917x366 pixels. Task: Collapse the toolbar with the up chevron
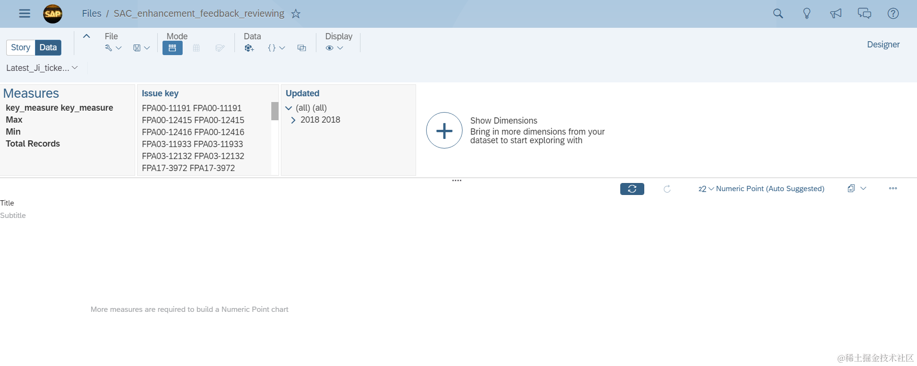[x=86, y=36]
